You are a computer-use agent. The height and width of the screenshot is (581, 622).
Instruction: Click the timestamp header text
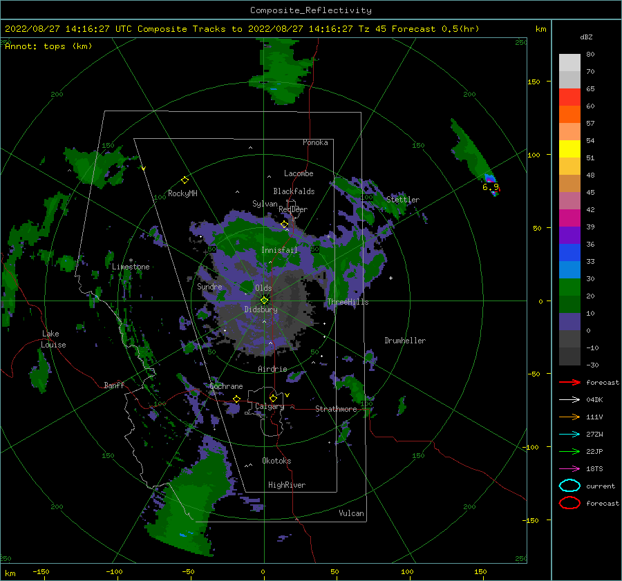[242, 29]
